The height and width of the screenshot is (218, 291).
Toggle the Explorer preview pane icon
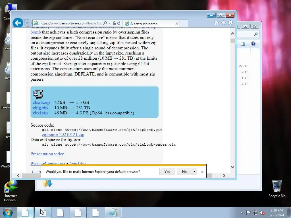tap(243, 44)
